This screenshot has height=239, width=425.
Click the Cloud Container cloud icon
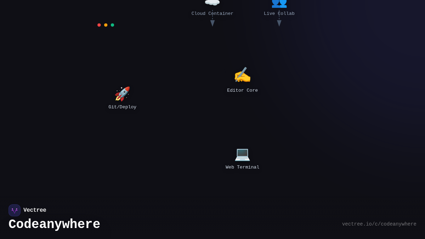click(x=212, y=3)
